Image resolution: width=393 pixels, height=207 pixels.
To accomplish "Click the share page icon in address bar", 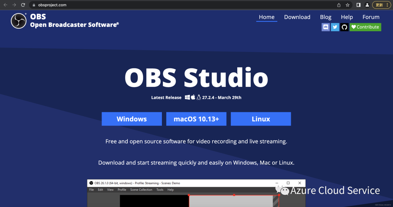I will pos(339,5).
